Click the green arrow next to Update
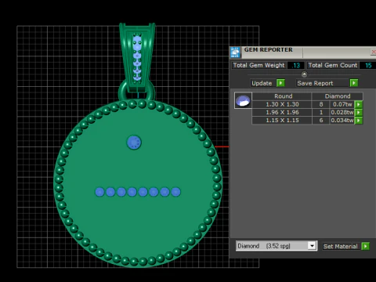Image resolution: width=376 pixels, height=282 pixels. click(x=280, y=83)
